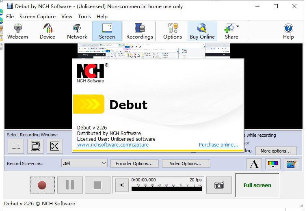Click the Share thumbs-up icon

point(229,28)
